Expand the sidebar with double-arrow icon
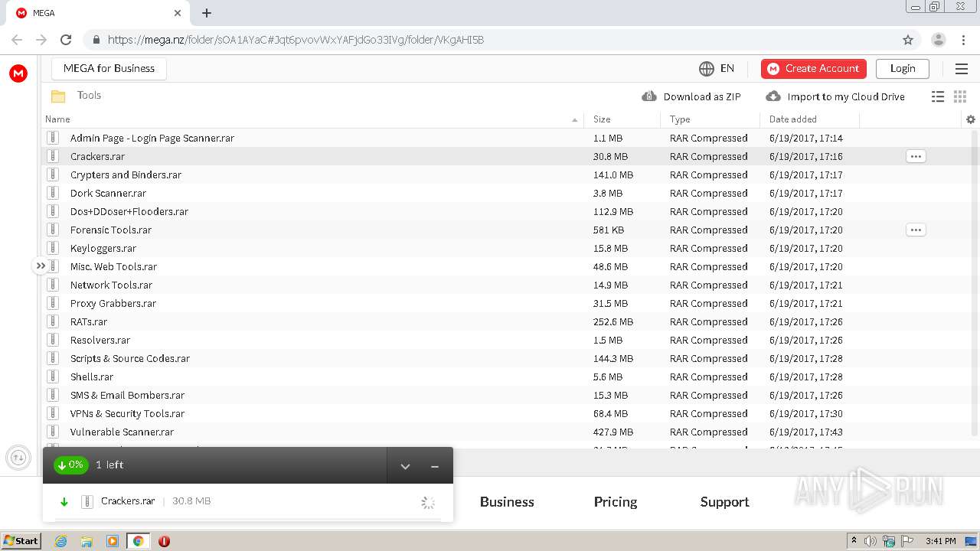 point(41,266)
